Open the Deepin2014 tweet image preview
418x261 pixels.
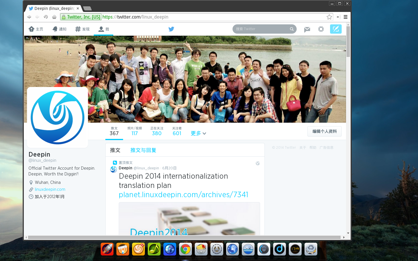tap(189, 219)
